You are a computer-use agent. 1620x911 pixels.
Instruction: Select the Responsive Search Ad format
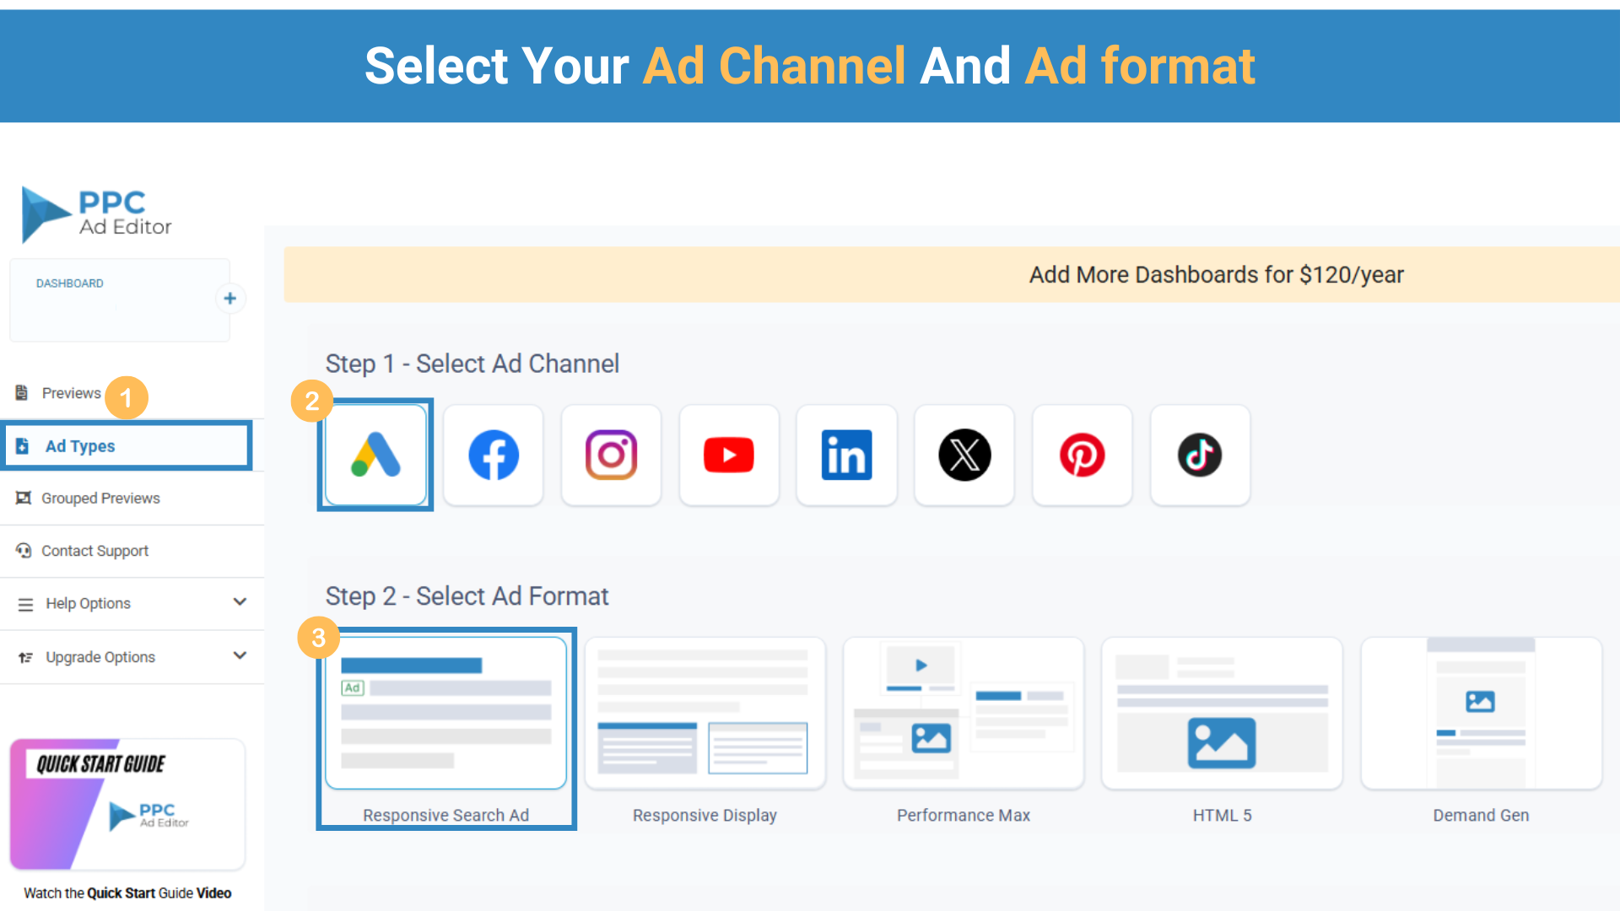[446, 714]
